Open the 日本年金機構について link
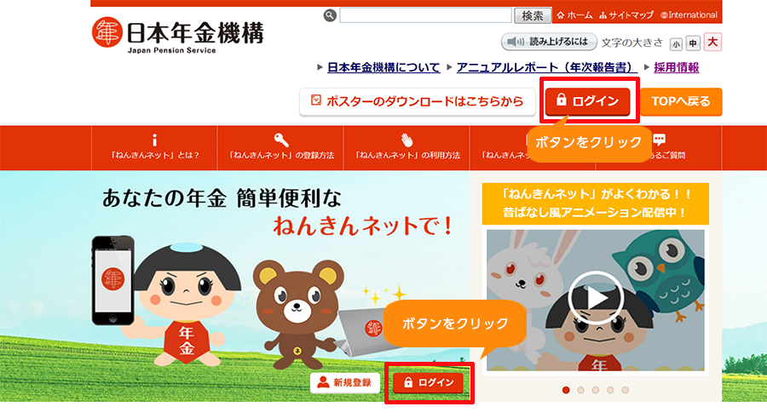Image resolution: width=767 pixels, height=418 pixels. pos(383,67)
